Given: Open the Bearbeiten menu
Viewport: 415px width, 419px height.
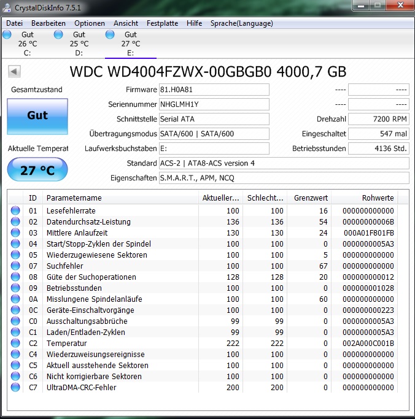Looking at the screenshot, I should click(48, 23).
